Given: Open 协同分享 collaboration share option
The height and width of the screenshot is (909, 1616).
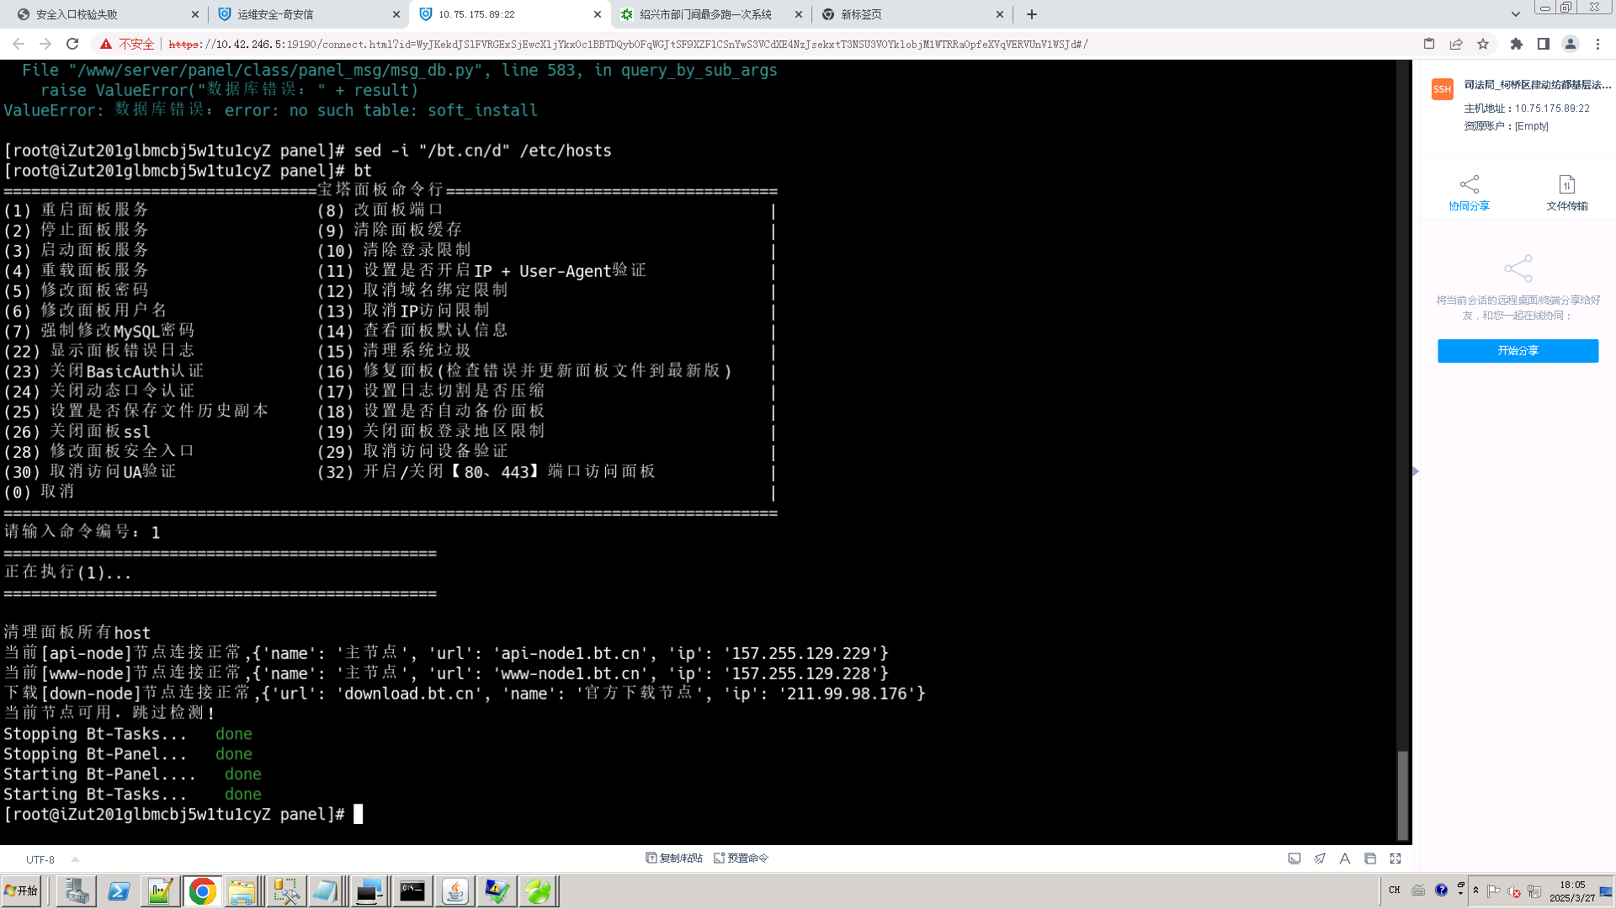Looking at the screenshot, I should coord(1469,193).
